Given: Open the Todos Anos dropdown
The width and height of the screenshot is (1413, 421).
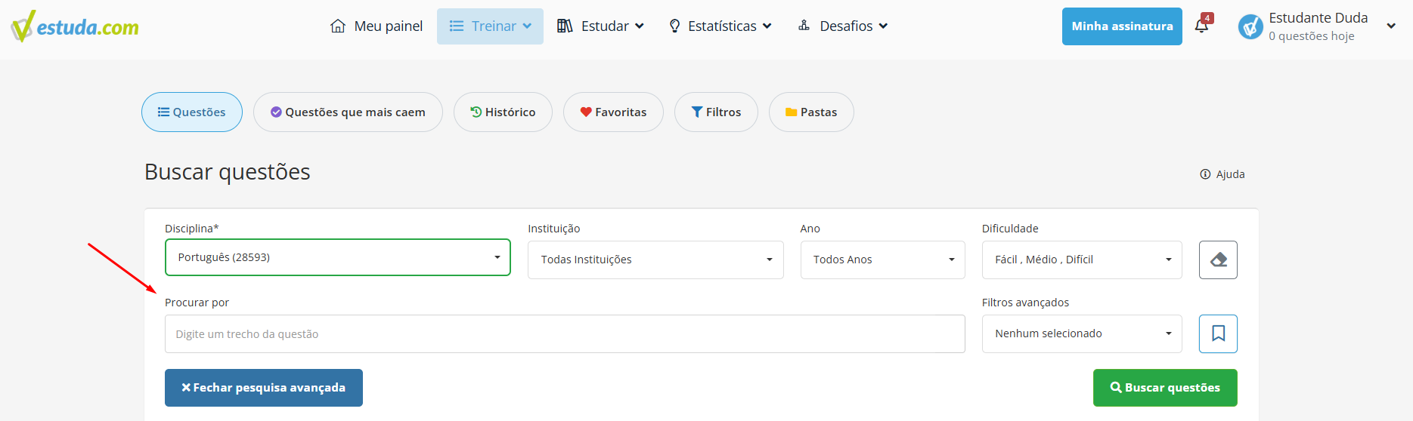Looking at the screenshot, I should [x=883, y=260].
